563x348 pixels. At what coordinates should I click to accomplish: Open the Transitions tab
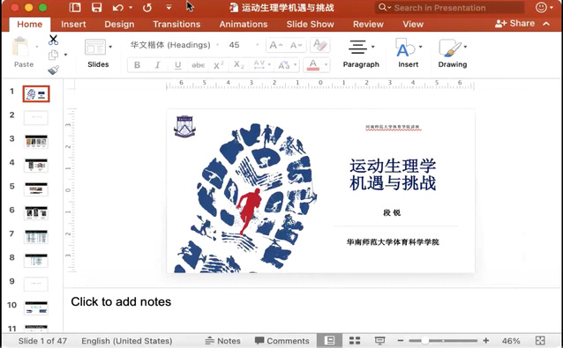[x=176, y=24]
